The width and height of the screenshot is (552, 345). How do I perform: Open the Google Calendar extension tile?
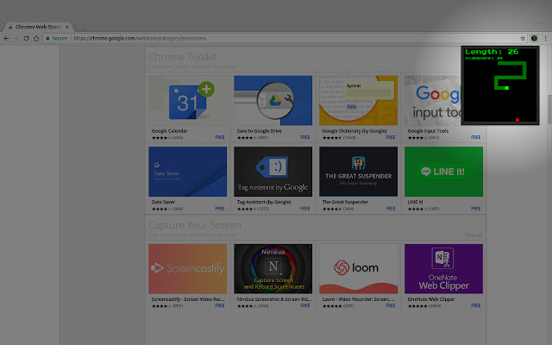point(187,100)
